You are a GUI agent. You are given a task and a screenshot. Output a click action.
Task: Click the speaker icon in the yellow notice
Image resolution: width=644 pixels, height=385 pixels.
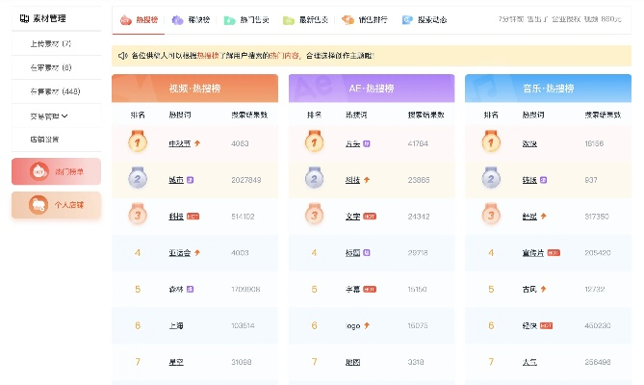pyautogui.click(x=123, y=56)
